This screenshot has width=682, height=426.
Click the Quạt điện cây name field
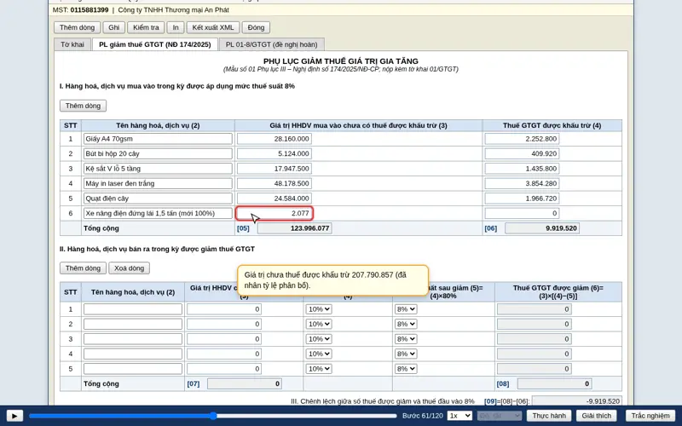[158, 199]
